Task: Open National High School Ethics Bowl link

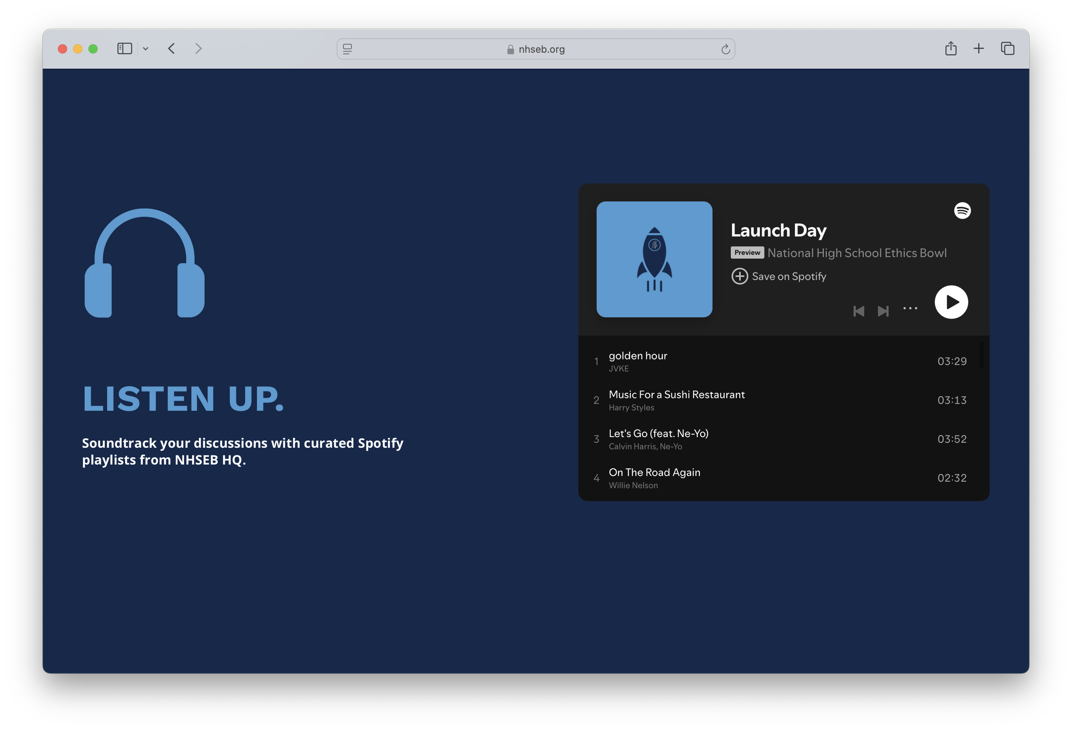Action: tap(857, 253)
